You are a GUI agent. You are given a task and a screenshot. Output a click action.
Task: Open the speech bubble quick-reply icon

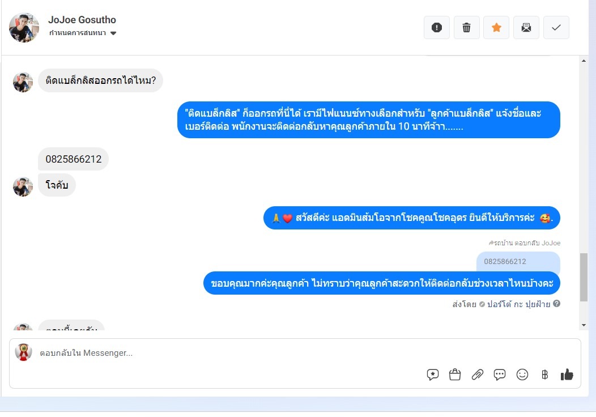(500, 375)
